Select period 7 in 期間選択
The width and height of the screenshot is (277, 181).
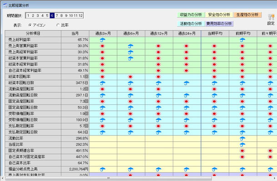(x=57, y=16)
